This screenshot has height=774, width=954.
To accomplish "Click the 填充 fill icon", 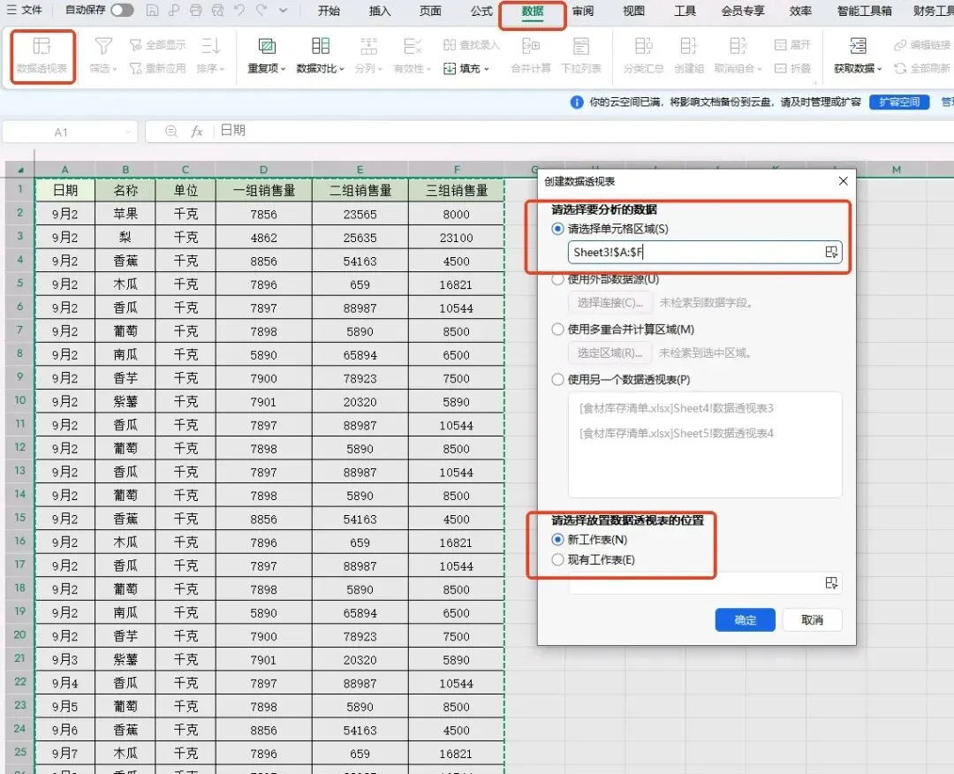I will [x=450, y=69].
